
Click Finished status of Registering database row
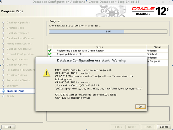tap(152, 51)
